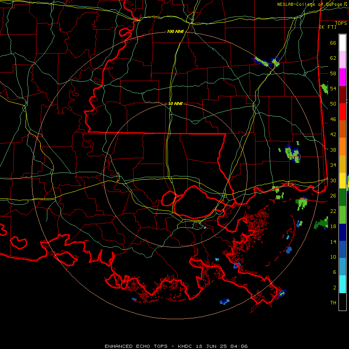Click the legend value 14
Screen dimensions: 349x349
333,242
